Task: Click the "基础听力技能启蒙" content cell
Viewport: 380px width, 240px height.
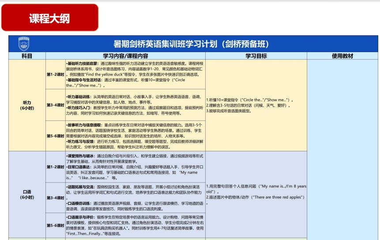Action: tap(135, 74)
